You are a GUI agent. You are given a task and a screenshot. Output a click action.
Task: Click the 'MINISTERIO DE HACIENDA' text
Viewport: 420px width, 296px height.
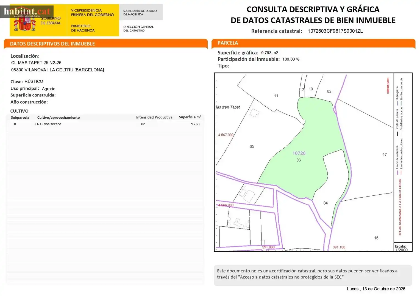pos(83,28)
